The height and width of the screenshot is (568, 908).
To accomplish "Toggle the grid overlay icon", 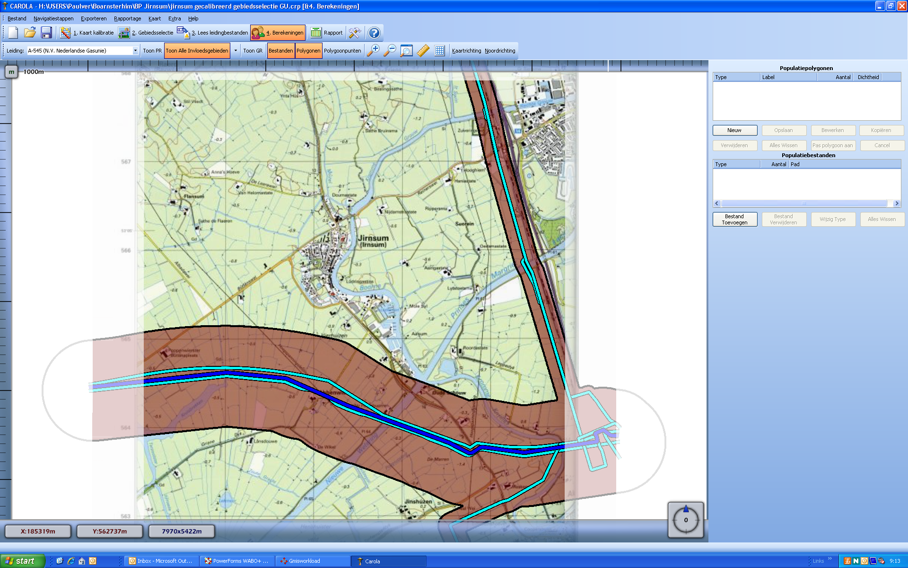I will [440, 51].
